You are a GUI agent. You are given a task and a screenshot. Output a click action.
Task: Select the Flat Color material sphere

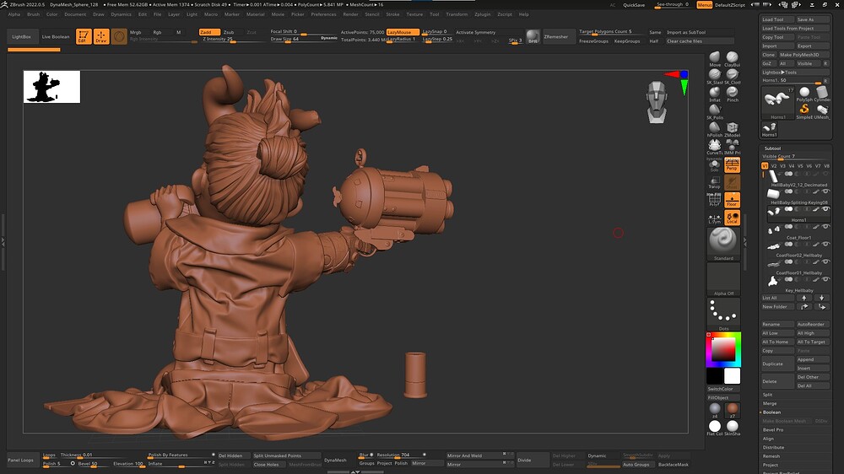(x=714, y=426)
